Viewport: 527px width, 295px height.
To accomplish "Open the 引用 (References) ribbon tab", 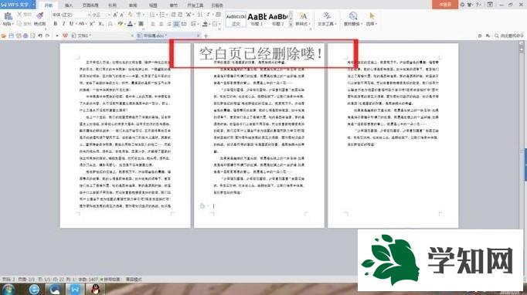I will pos(113,5).
